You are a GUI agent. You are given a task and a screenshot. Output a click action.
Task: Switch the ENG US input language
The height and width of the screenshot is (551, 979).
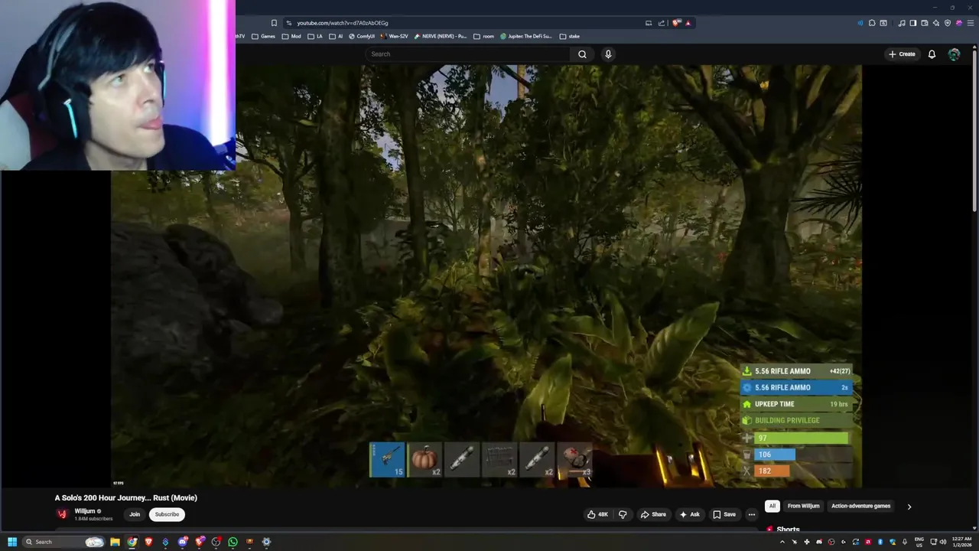(919, 542)
